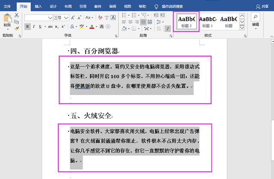
Task: Open Editing search magnifier icon
Action: [x=256, y=17]
